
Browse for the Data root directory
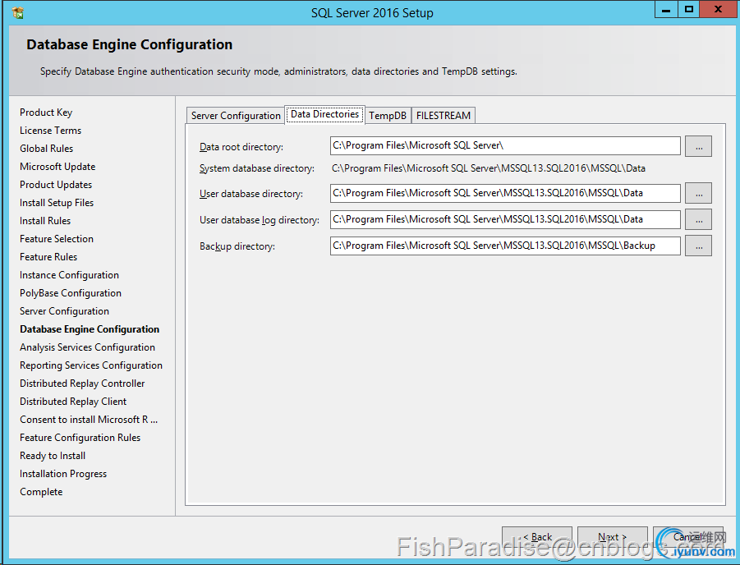pyautogui.click(x=698, y=146)
